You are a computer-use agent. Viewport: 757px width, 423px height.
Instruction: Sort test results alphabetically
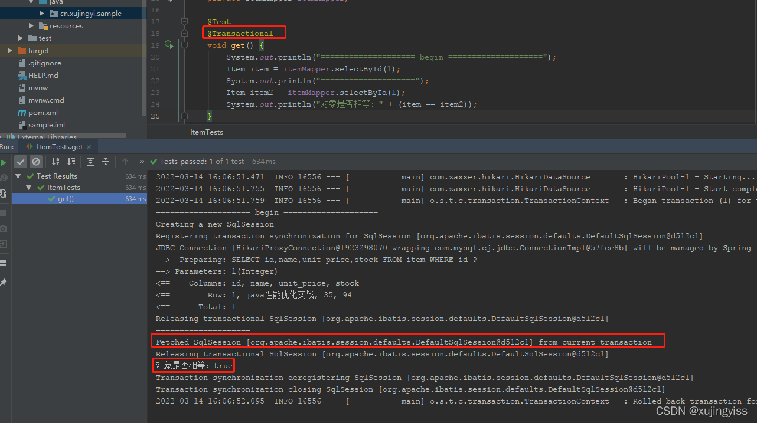(56, 162)
